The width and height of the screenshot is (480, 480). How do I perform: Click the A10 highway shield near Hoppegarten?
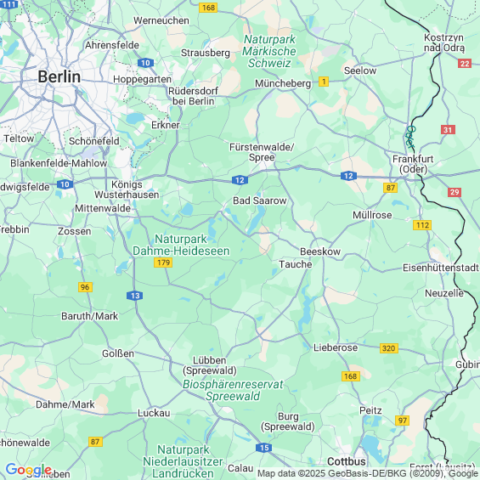click(x=145, y=63)
